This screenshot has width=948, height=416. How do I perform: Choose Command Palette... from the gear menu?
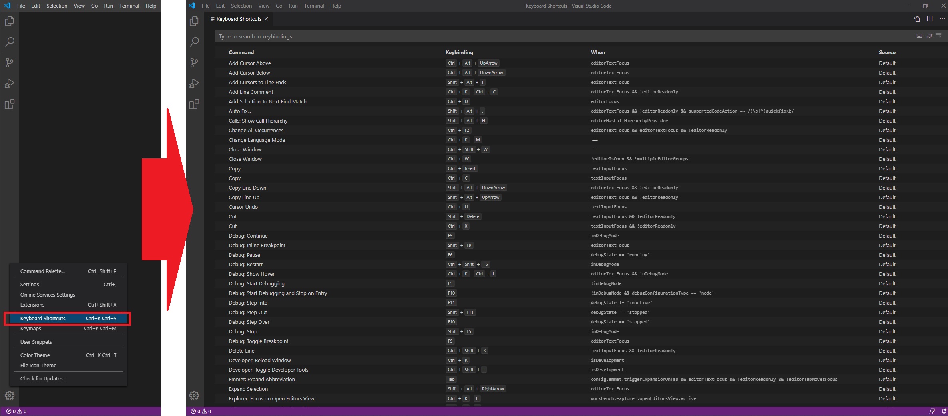click(68, 271)
